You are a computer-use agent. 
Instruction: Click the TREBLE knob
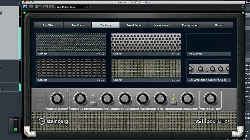tap(187, 99)
